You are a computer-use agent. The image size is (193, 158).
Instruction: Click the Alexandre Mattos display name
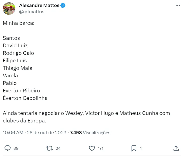[x=39, y=6]
